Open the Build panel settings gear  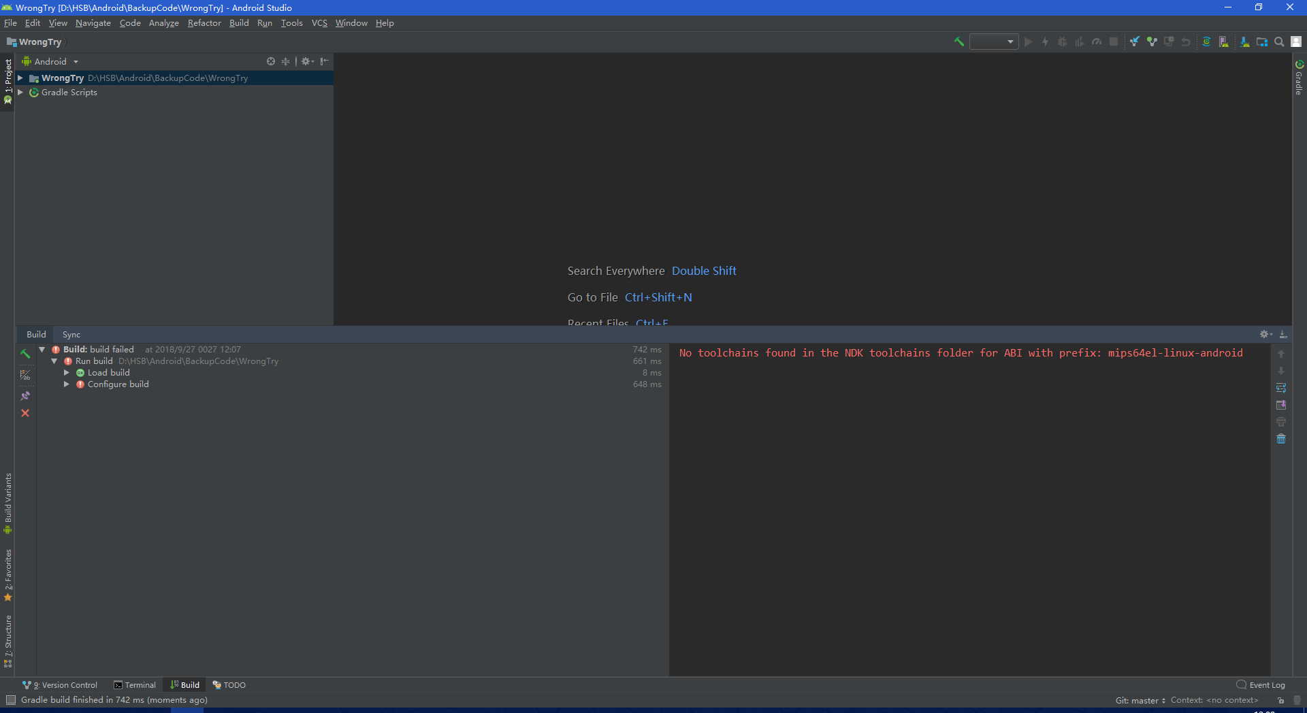[1266, 334]
